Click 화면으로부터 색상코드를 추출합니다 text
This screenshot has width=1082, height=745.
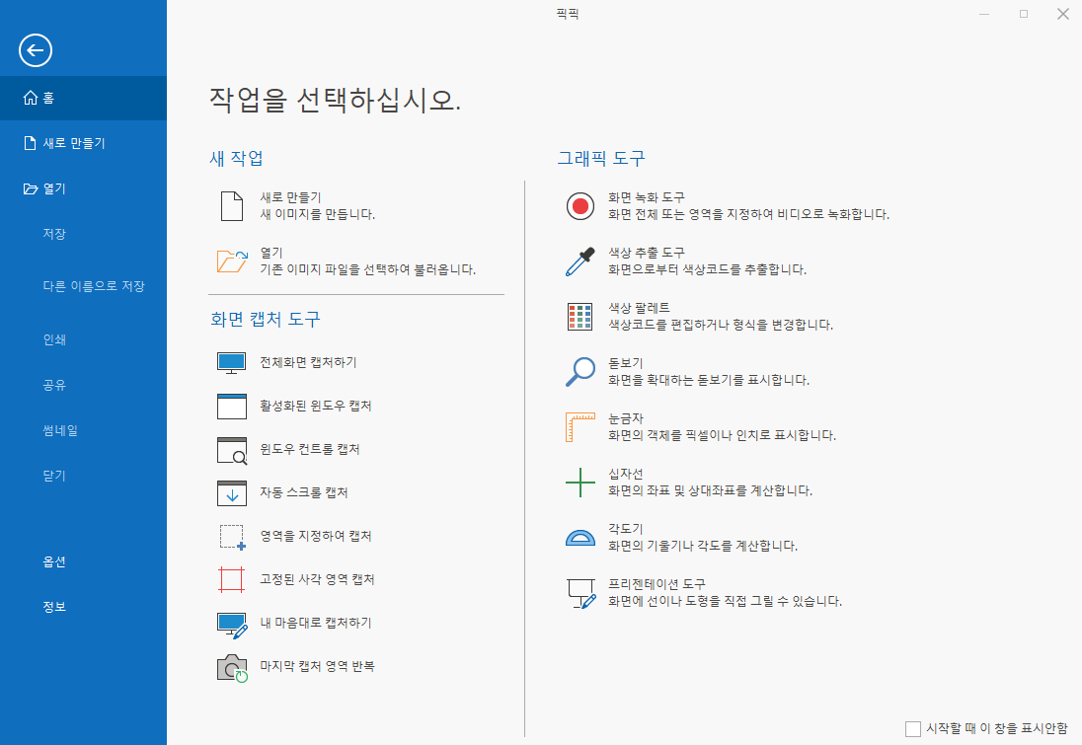click(707, 269)
